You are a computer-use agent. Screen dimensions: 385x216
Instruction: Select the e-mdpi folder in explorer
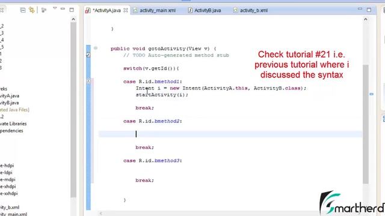(8, 179)
